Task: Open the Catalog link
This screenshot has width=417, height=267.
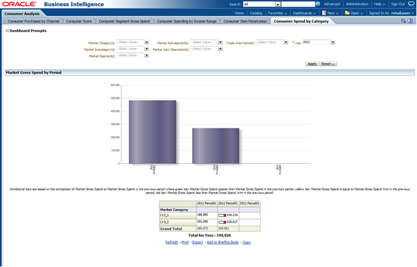Action: tap(256, 13)
